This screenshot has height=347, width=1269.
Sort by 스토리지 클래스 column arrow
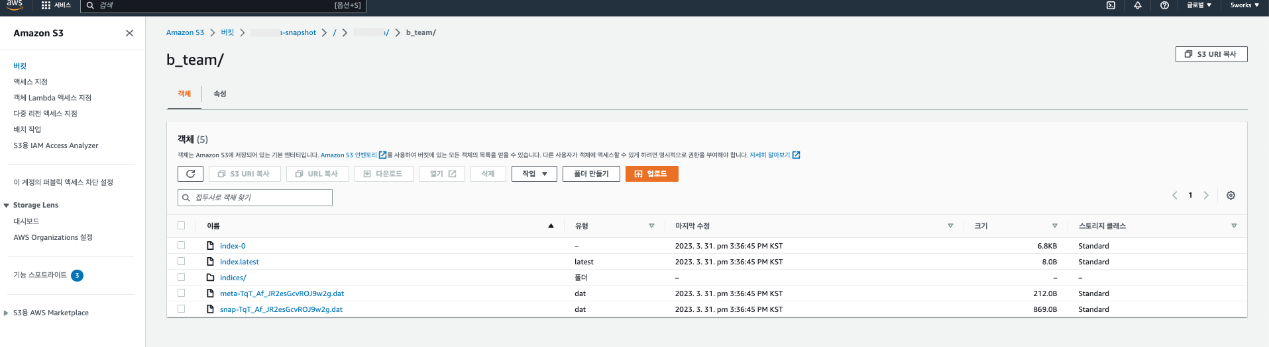pos(1234,226)
